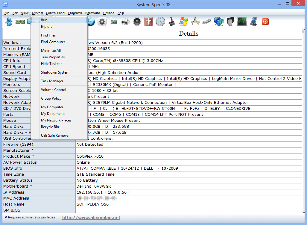The image size is (307, 225).
Task: Open the printer toolbar icon
Action: [125, 22]
